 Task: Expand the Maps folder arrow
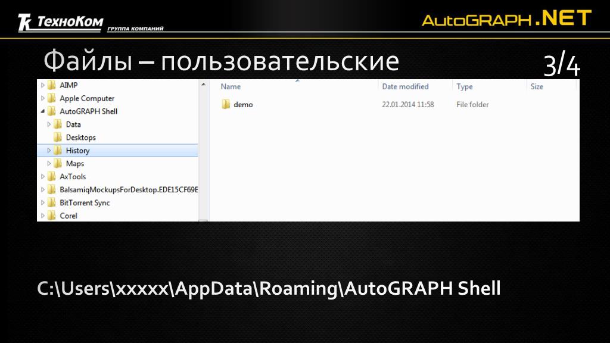[x=49, y=164]
